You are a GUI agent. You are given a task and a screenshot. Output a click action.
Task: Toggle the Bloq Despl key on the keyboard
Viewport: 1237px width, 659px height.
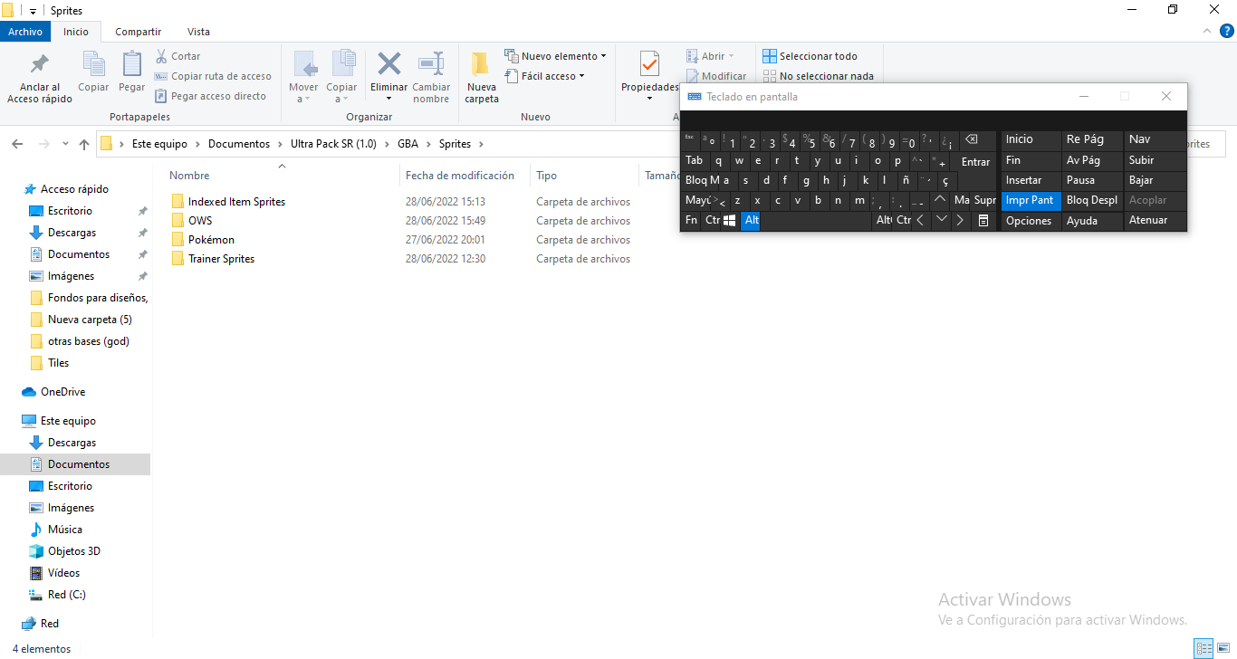(1091, 200)
